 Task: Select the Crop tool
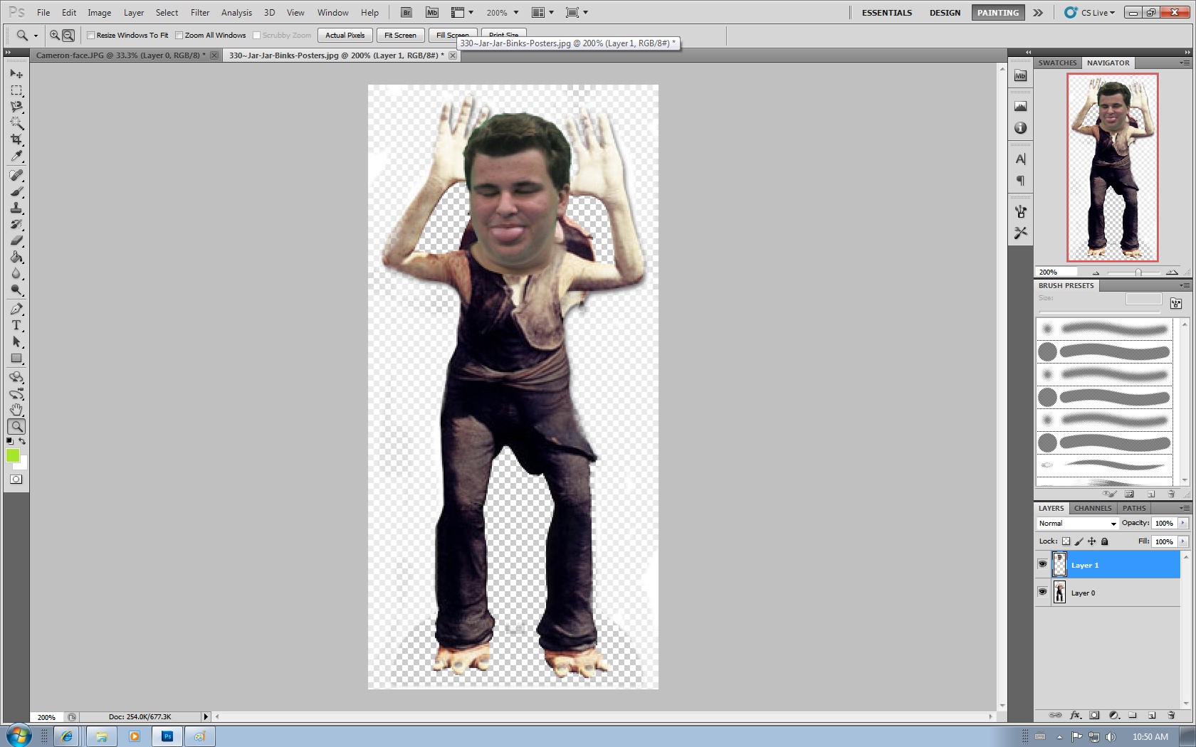coord(16,139)
